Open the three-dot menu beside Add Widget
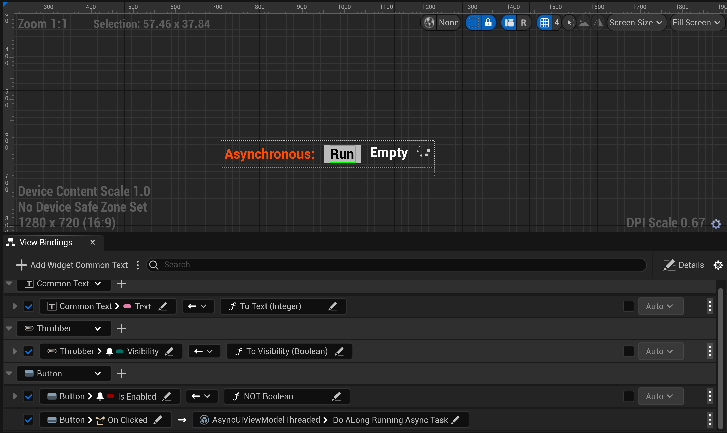 [x=138, y=265]
